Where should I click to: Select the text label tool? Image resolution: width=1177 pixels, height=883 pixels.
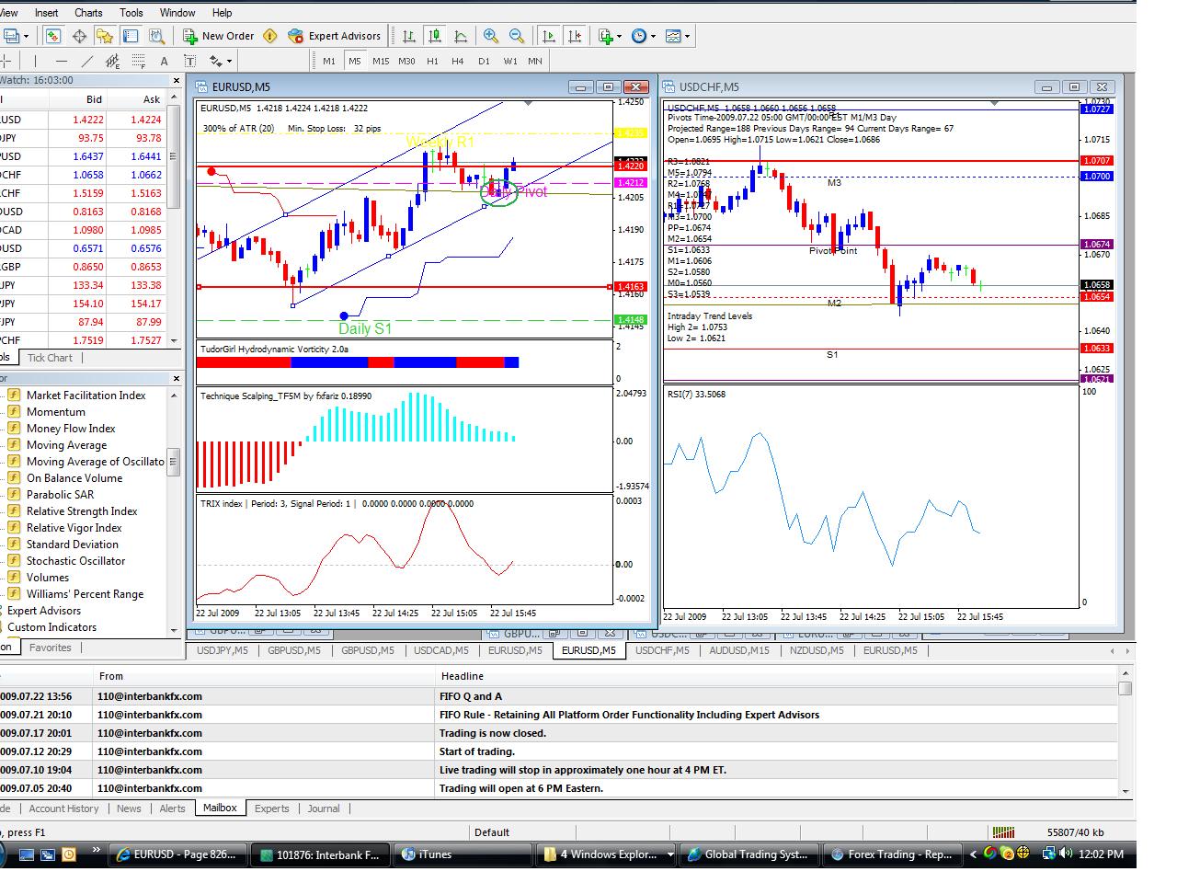coord(190,61)
